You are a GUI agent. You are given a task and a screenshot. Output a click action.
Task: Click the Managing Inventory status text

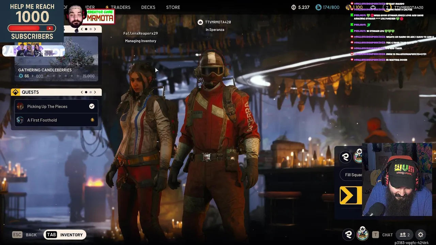(141, 41)
